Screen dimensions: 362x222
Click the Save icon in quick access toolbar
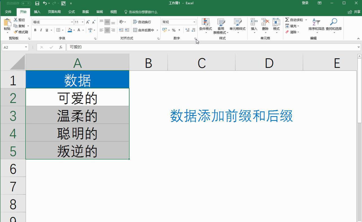click(x=37, y=3)
